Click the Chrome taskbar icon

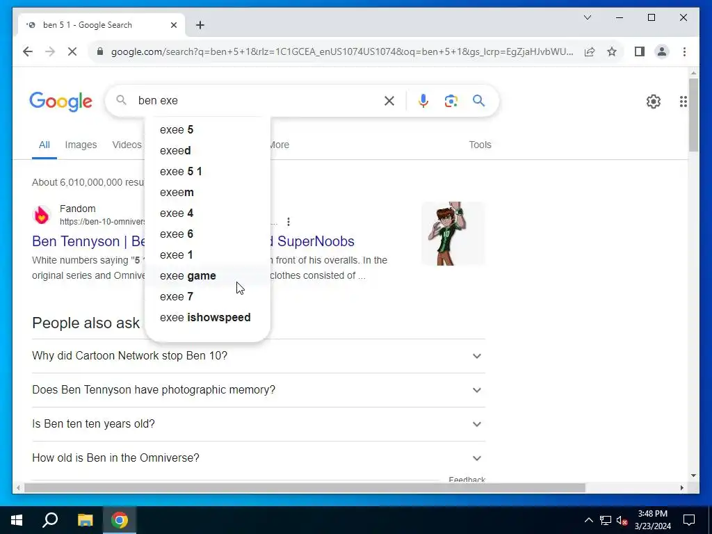[120, 520]
